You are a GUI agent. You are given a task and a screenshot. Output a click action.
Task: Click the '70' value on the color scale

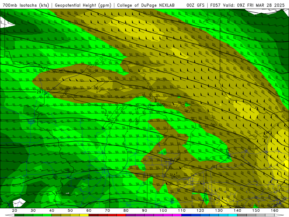click(107, 210)
